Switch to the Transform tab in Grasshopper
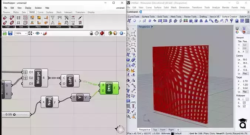 click(80, 12)
